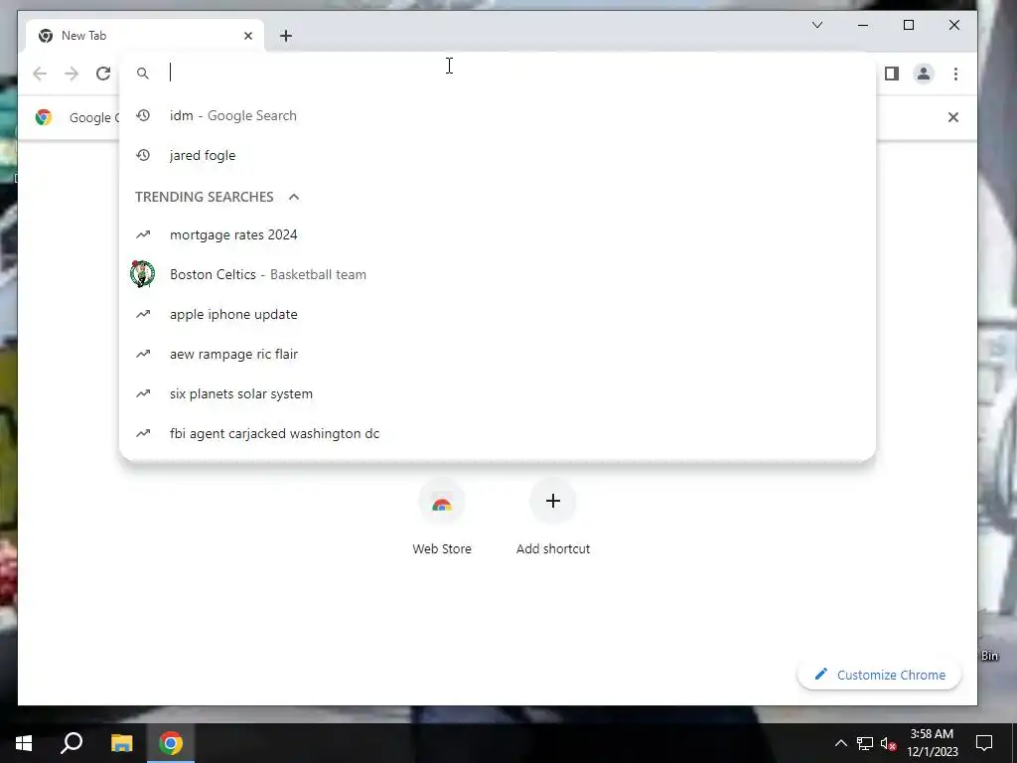1017x763 pixels.
Task: Reload the current page
Action: tap(103, 74)
